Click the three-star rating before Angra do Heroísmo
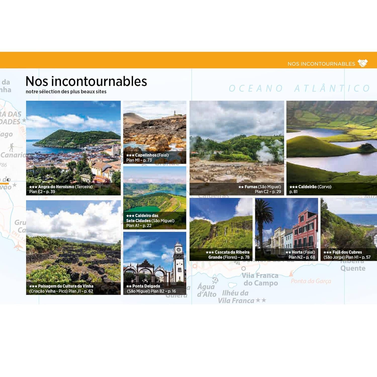 click(33, 187)
